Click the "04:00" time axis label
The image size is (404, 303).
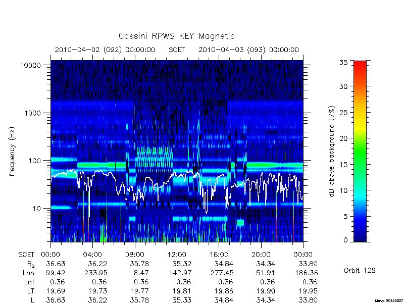coord(92,255)
